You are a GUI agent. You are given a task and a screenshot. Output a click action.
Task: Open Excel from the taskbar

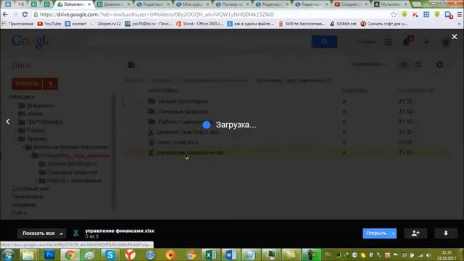pos(210,254)
